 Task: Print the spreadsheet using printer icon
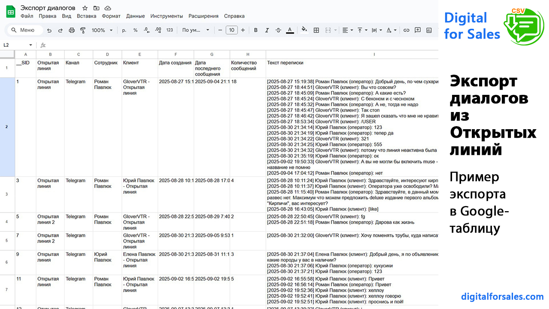tap(72, 30)
